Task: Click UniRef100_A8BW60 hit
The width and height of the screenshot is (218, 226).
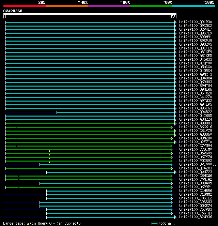Action: pos(196,135)
